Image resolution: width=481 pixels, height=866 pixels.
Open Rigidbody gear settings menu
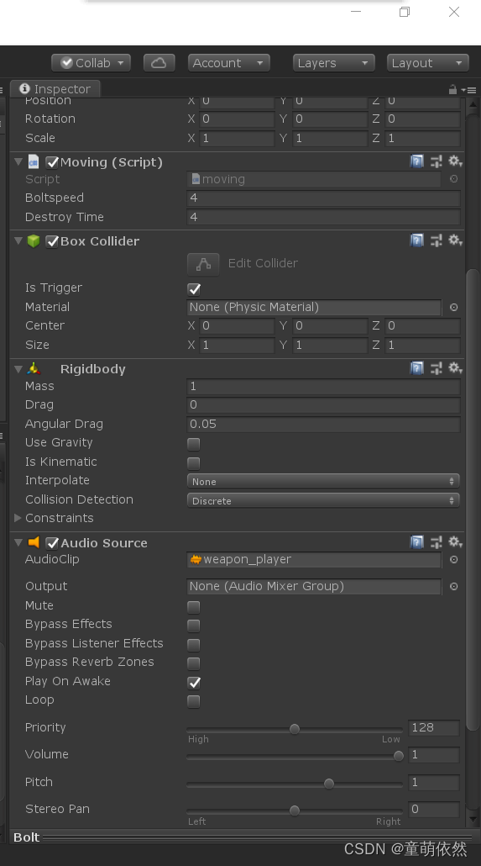point(455,368)
